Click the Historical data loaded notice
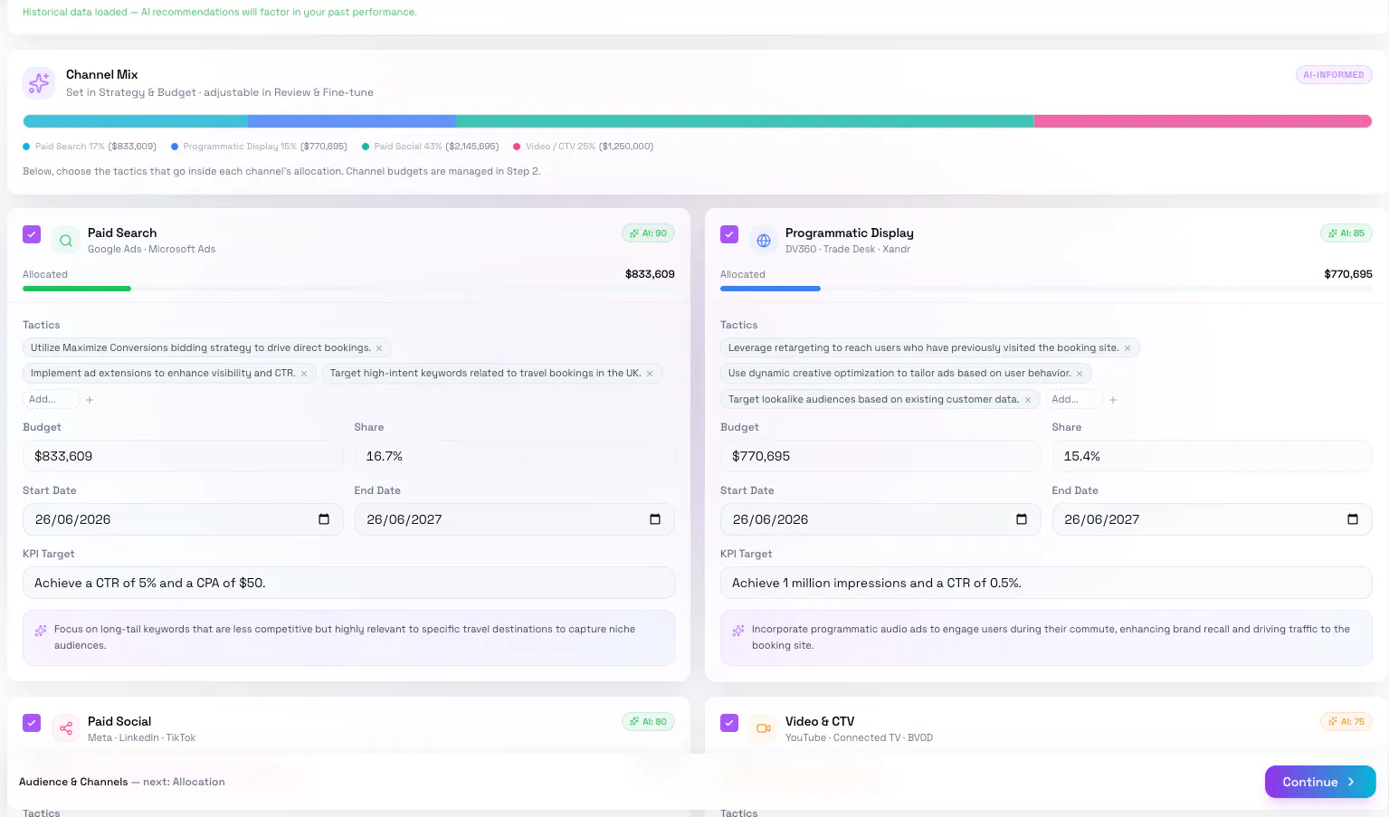This screenshot has width=1389, height=817. pyautogui.click(x=219, y=12)
